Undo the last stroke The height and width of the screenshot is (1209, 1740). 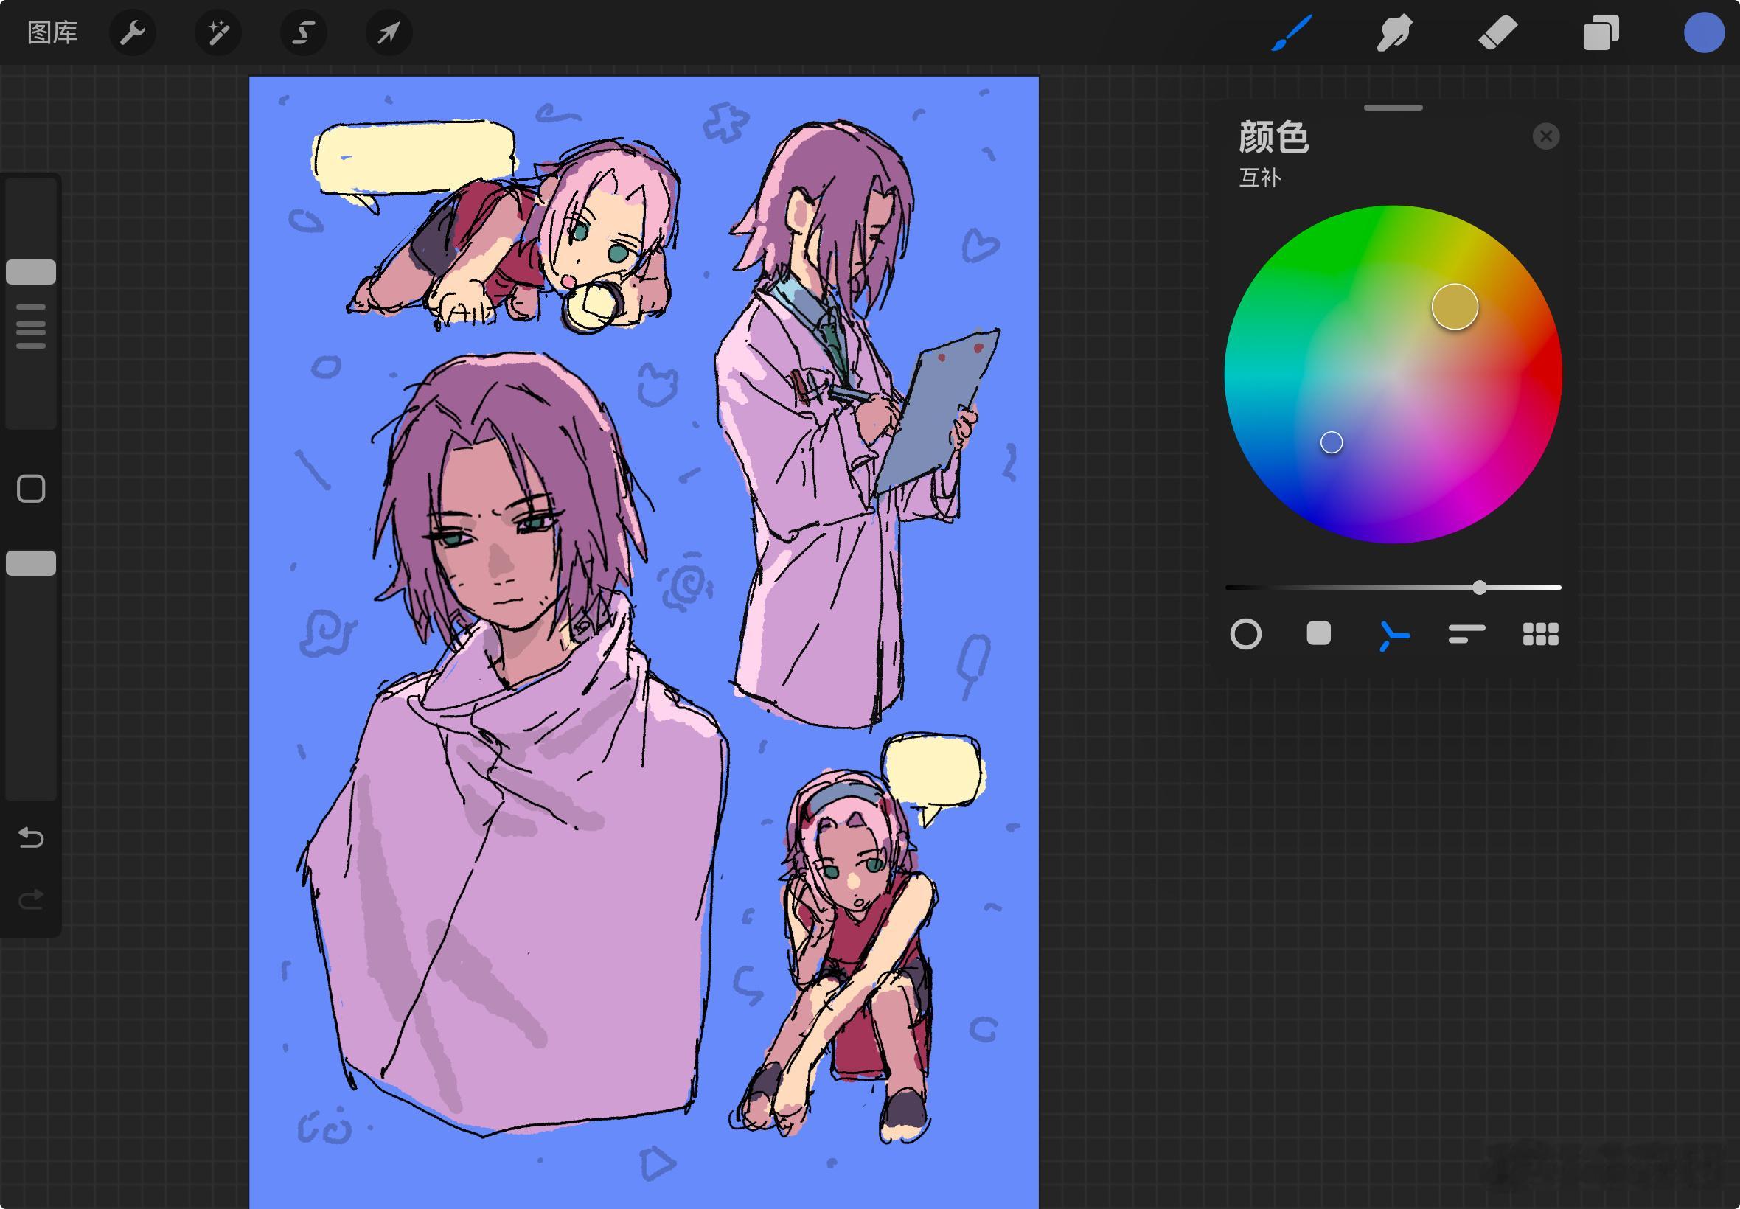(x=31, y=837)
